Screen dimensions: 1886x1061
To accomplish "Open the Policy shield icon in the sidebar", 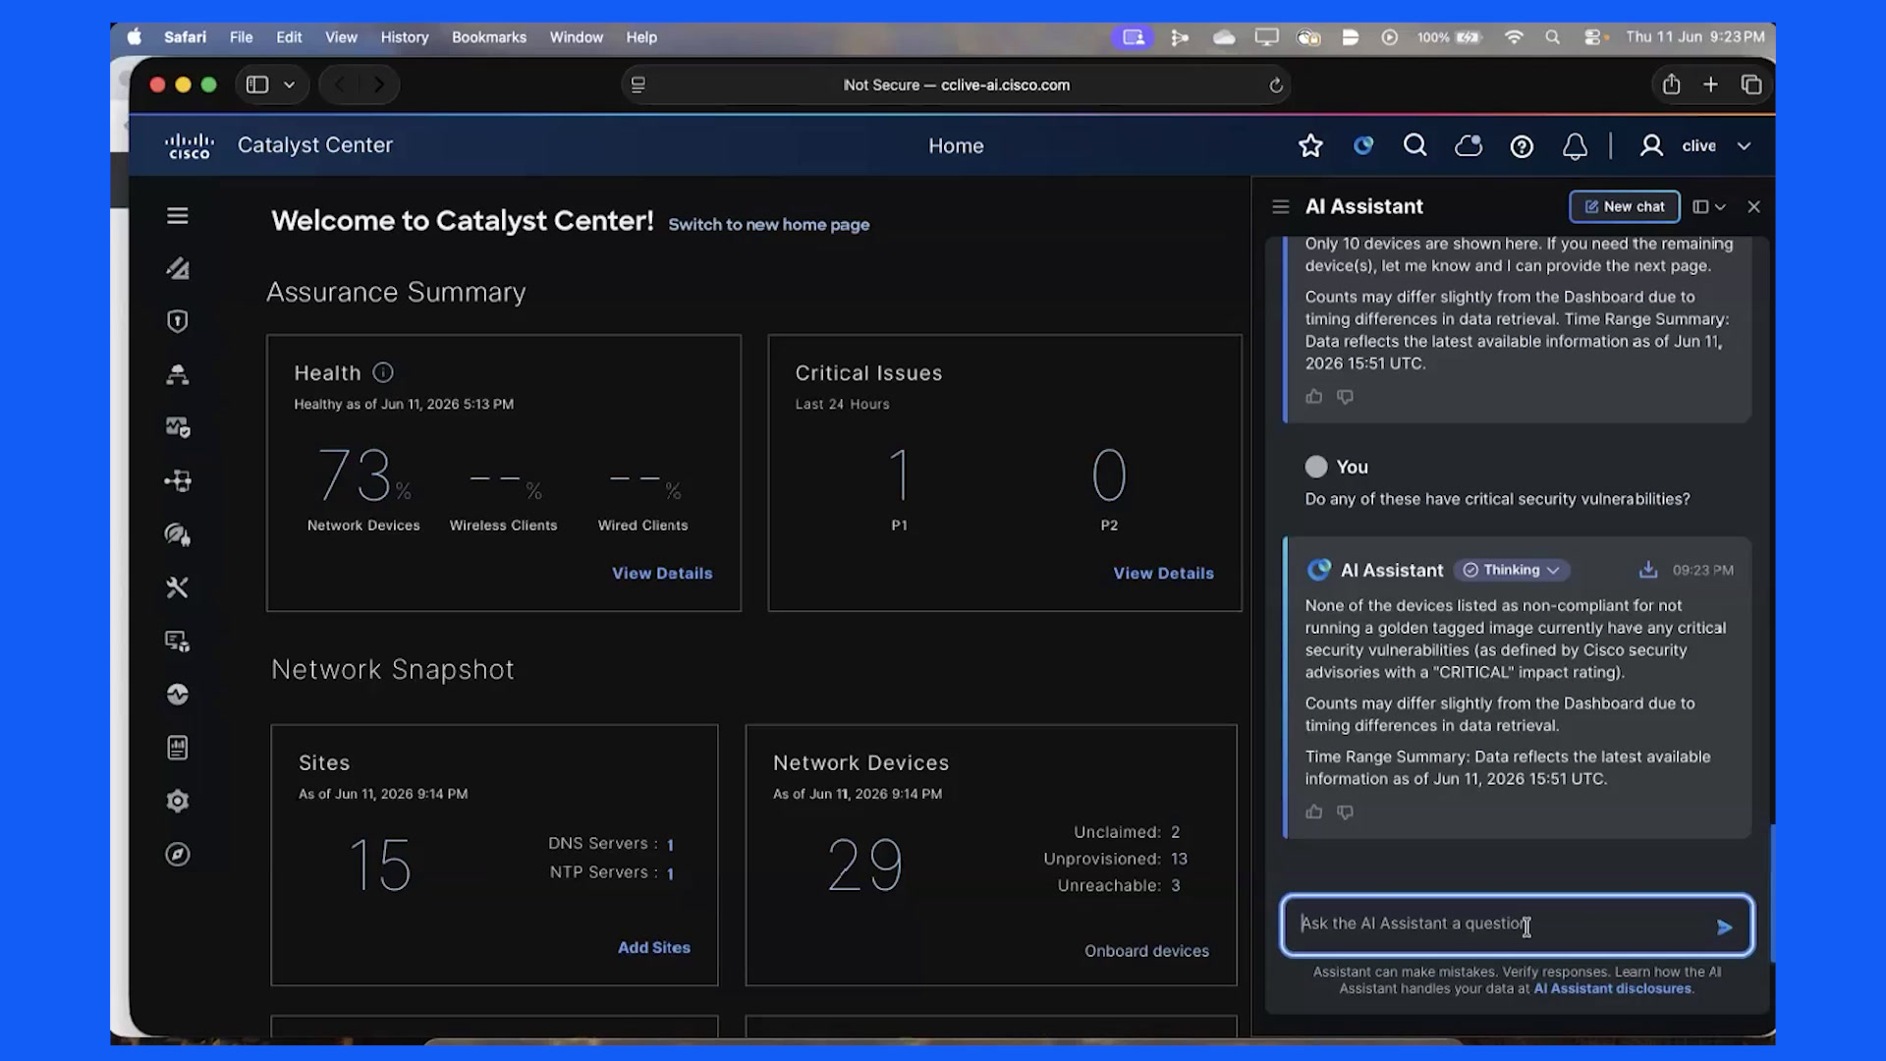I will [x=177, y=321].
